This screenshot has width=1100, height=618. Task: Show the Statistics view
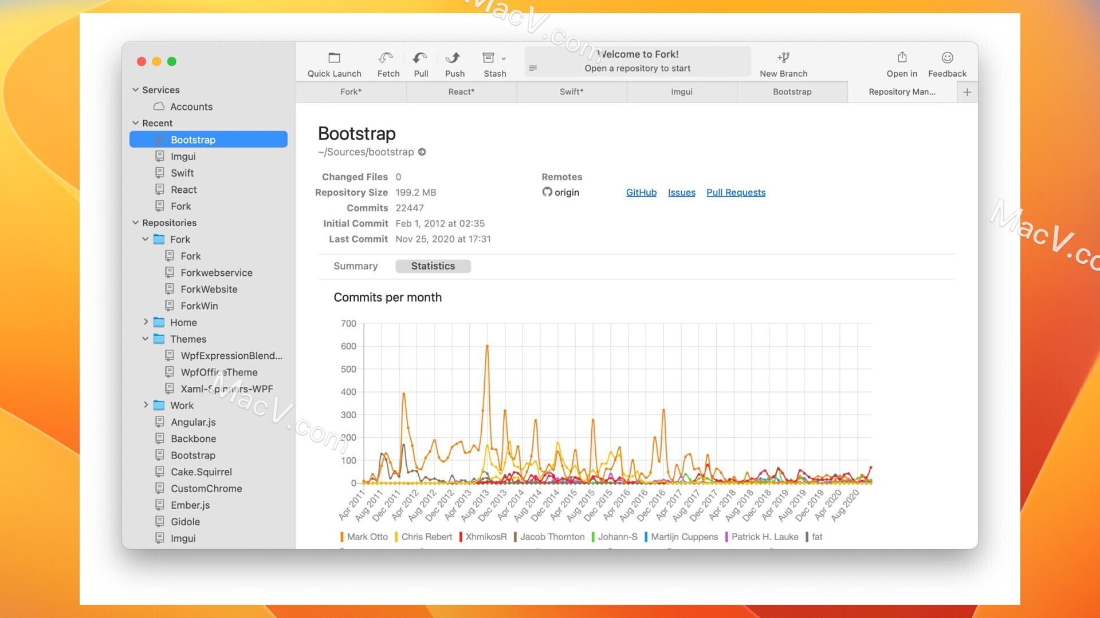point(433,266)
